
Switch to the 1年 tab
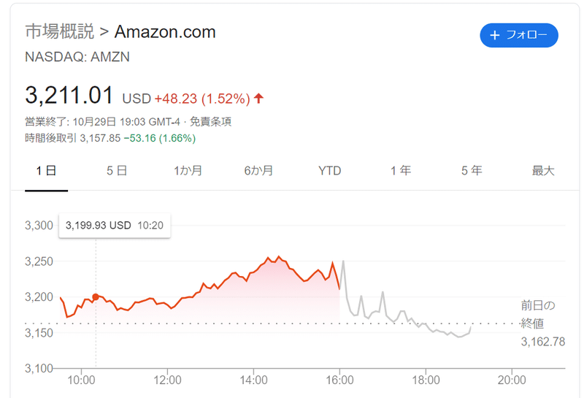coord(401,171)
